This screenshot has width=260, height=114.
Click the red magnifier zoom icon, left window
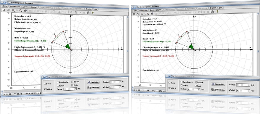tap(20, 10)
